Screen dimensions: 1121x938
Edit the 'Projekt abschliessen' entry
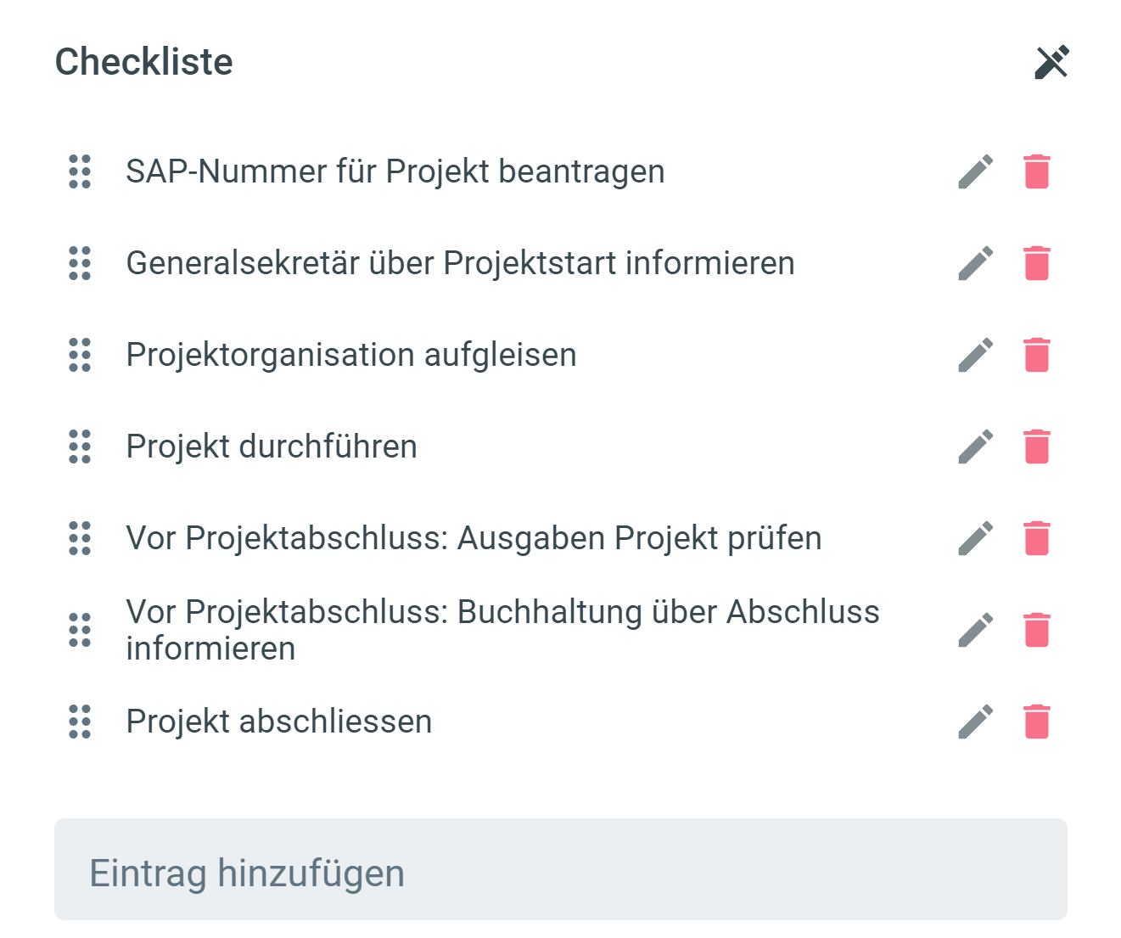tap(976, 722)
